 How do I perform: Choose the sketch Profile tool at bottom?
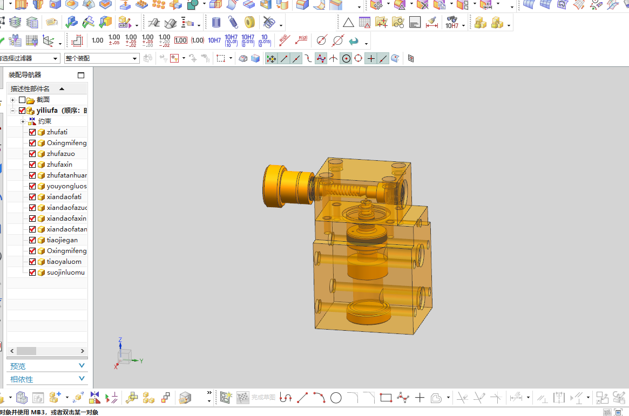point(286,398)
